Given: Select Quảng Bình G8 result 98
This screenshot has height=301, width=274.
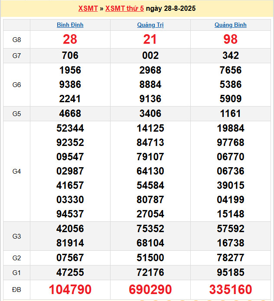Looking at the screenshot, I should tap(230, 39).
